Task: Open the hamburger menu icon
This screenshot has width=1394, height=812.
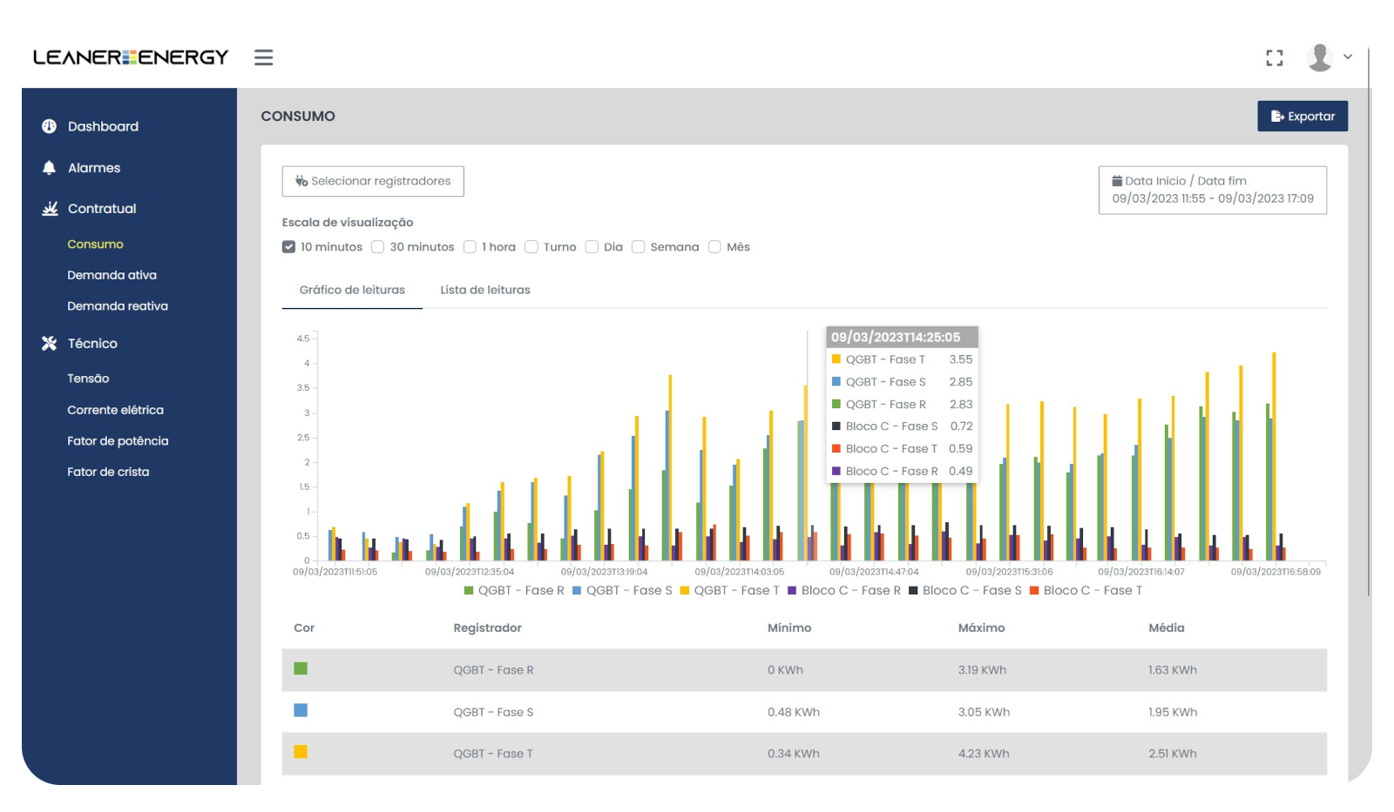Action: click(x=263, y=57)
